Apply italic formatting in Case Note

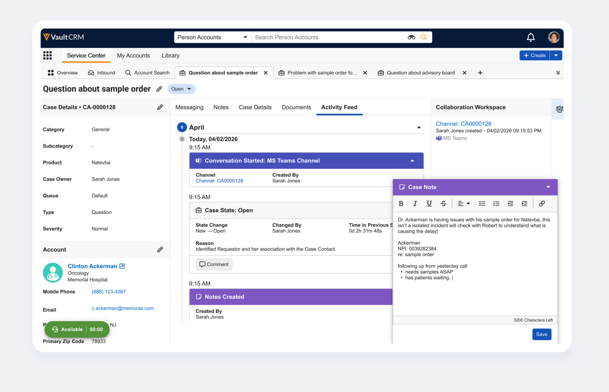coord(415,204)
